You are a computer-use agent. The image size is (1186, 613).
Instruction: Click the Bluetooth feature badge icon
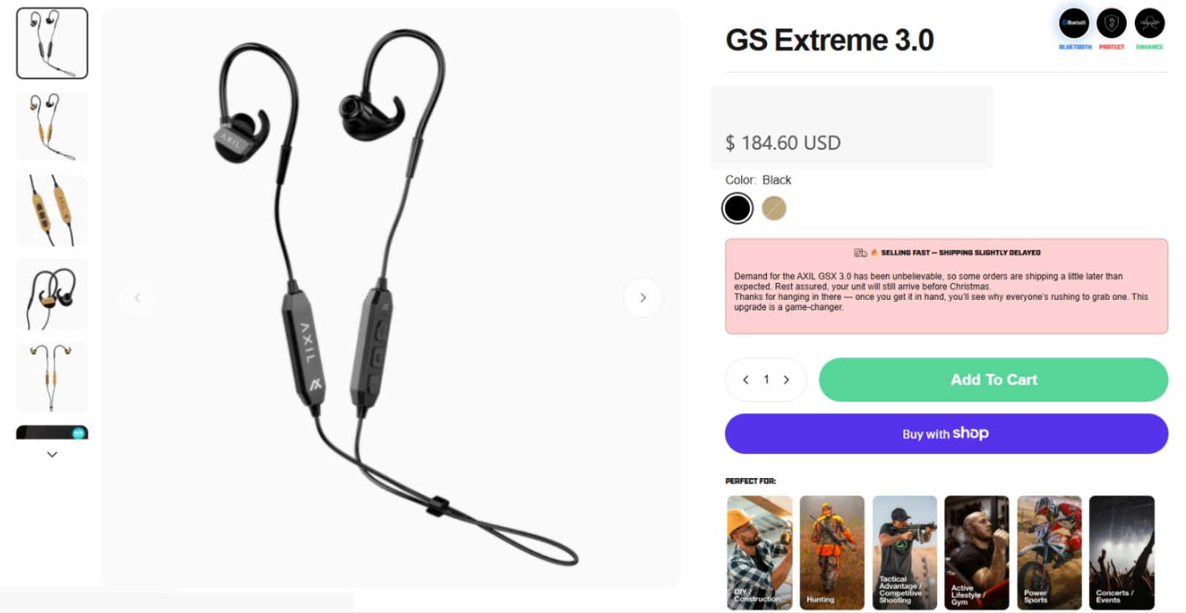(x=1074, y=23)
